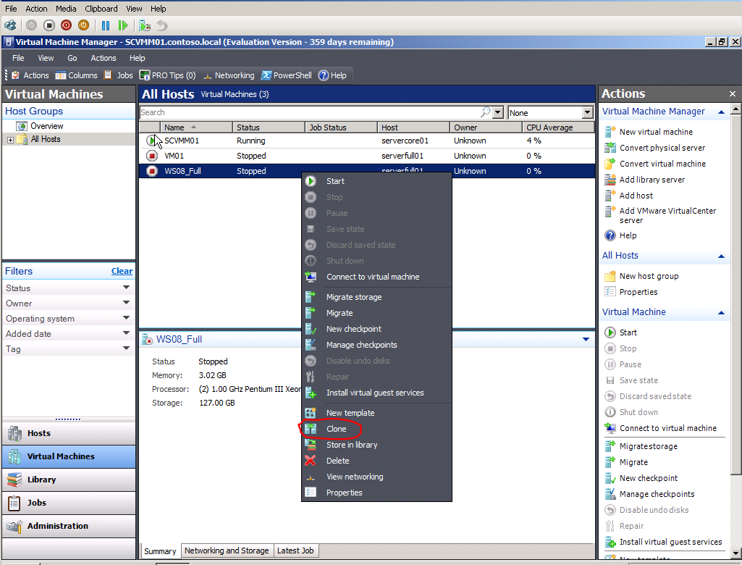
Task: Choose New template in the context menu
Action: pyautogui.click(x=376, y=412)
